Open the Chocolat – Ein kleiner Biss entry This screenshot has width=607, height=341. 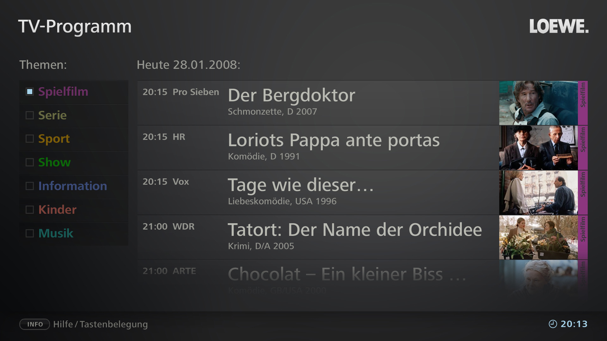pos(347,274)
